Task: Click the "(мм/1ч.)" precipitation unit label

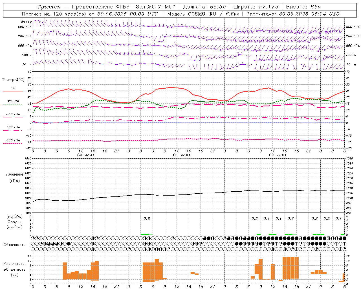Action: coord(15,227)
